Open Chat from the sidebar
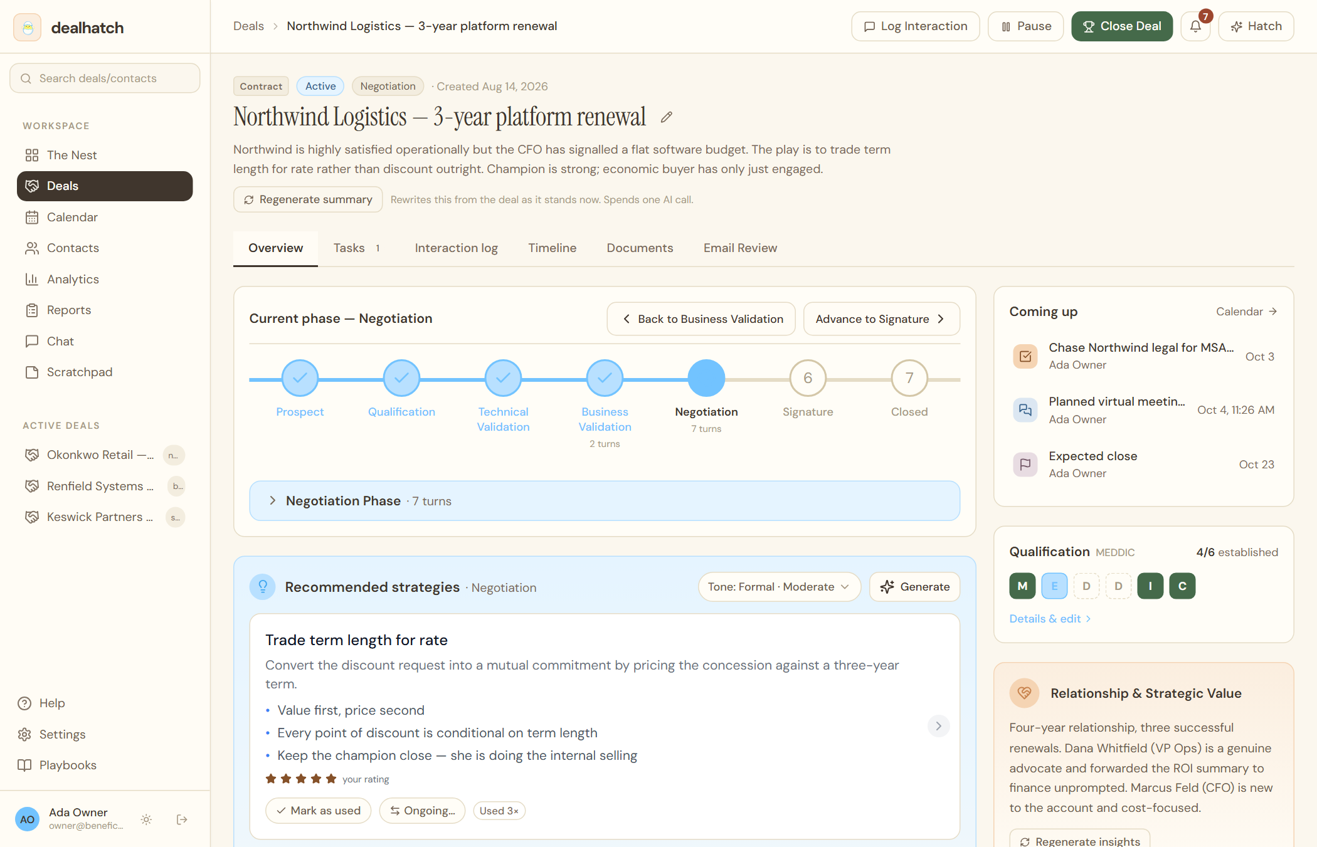This screenshot has width=1317, height=847. pyautogui.click(x=105, y=341)
